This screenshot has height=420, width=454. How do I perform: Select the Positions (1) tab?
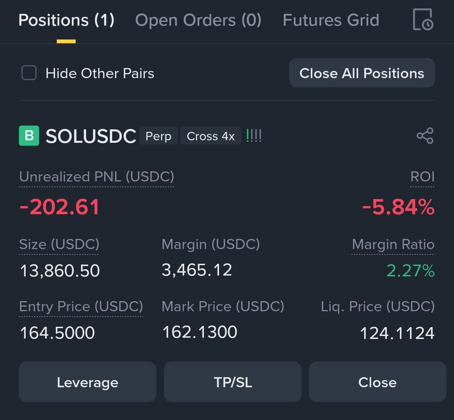[66, 20]
